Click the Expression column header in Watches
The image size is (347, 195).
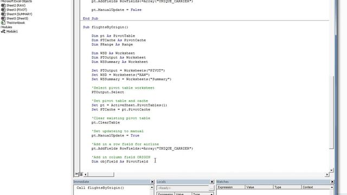coord(231,187)
